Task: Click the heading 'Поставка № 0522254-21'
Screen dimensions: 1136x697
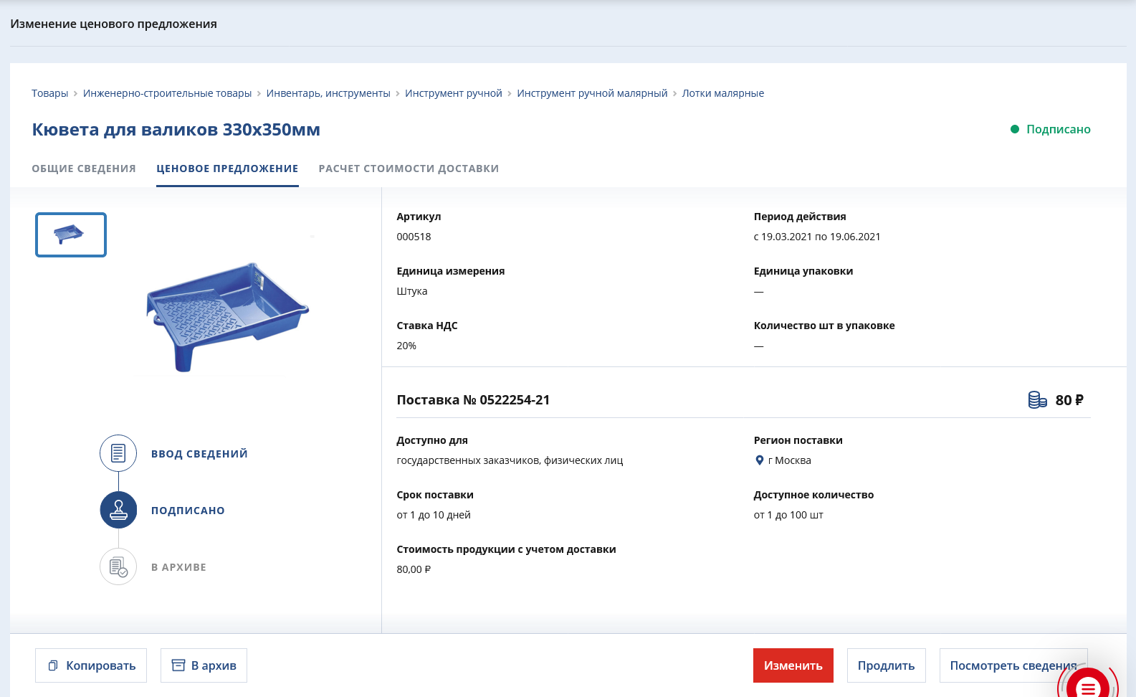Action: (473, 400)
